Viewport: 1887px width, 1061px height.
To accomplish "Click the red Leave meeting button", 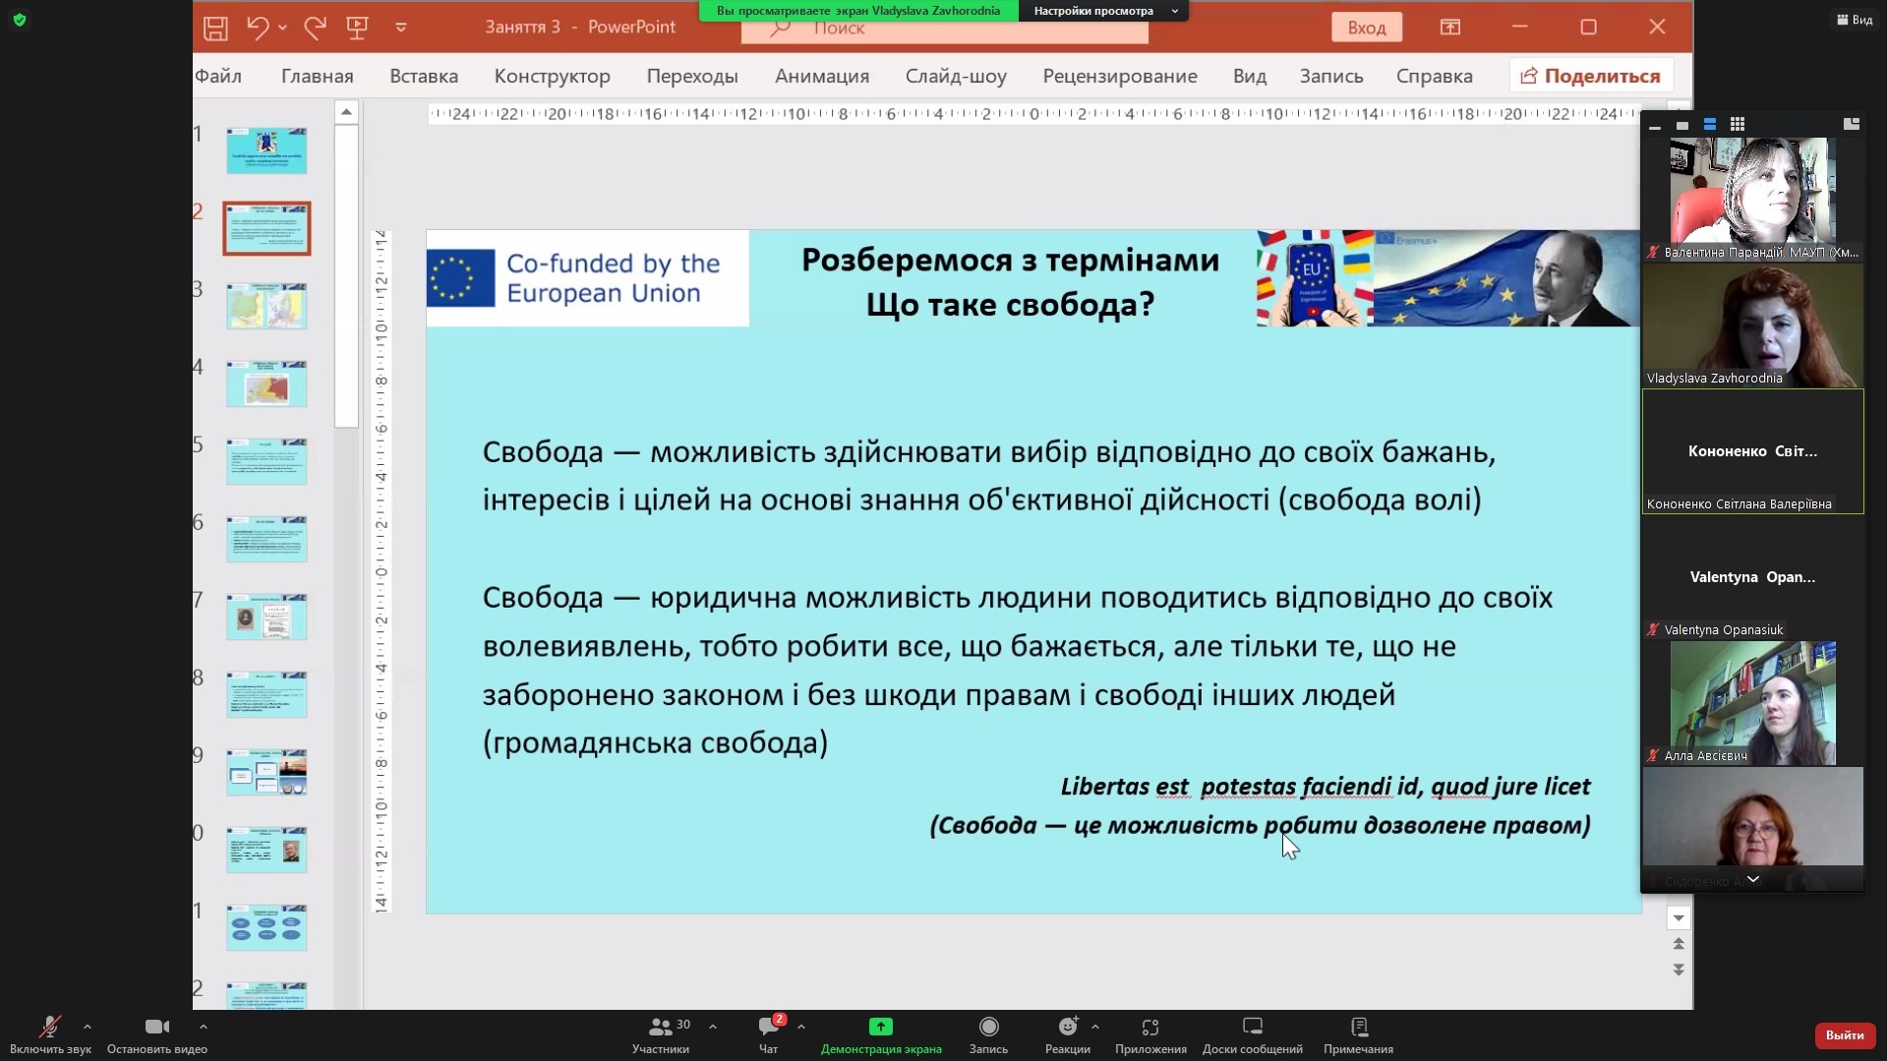I will tap(1844, 1034).
